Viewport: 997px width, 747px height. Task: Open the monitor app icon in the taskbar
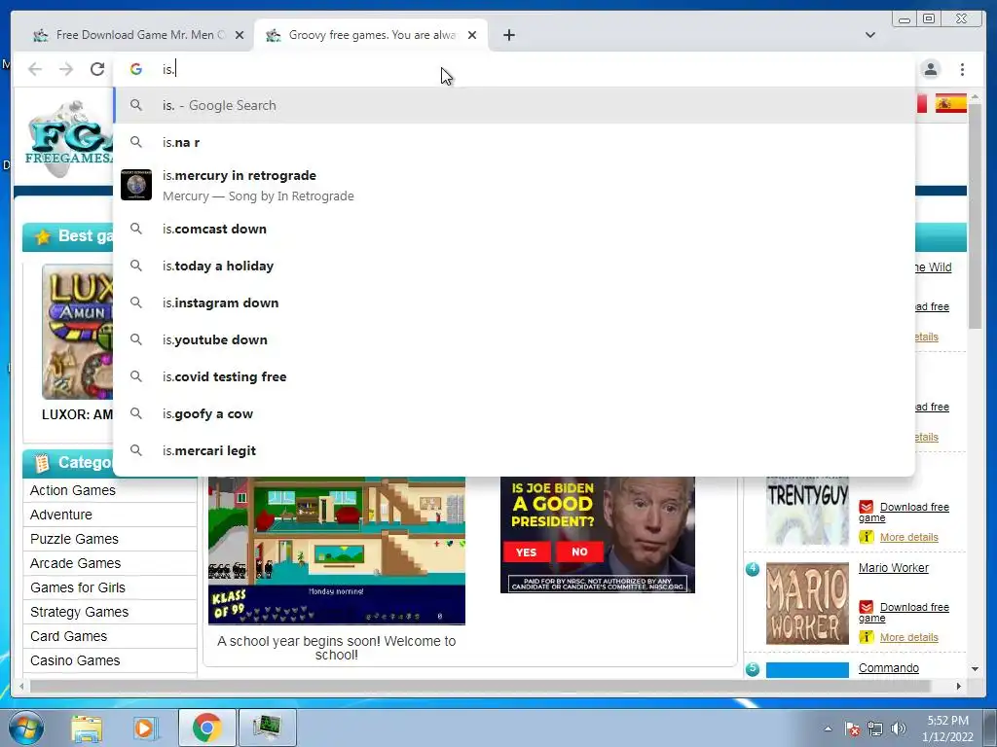click(x=268, y=728)
